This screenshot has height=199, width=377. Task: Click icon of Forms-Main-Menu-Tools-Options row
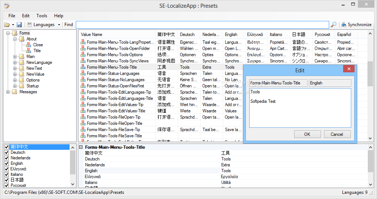83,54
